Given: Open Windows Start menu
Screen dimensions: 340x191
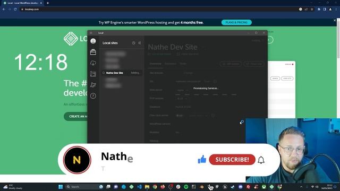Looking at the screenshot, I should [x=61, y=187].
